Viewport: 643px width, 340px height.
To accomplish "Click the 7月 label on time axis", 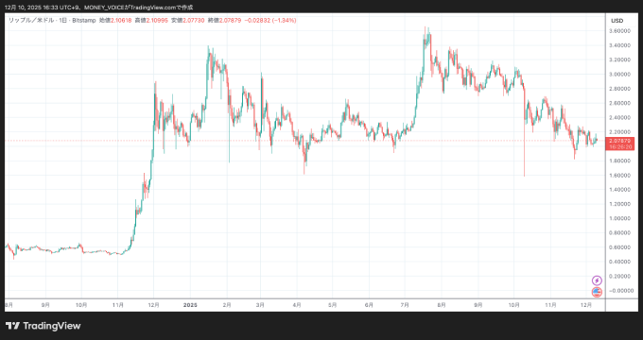I will coord(405,305).
